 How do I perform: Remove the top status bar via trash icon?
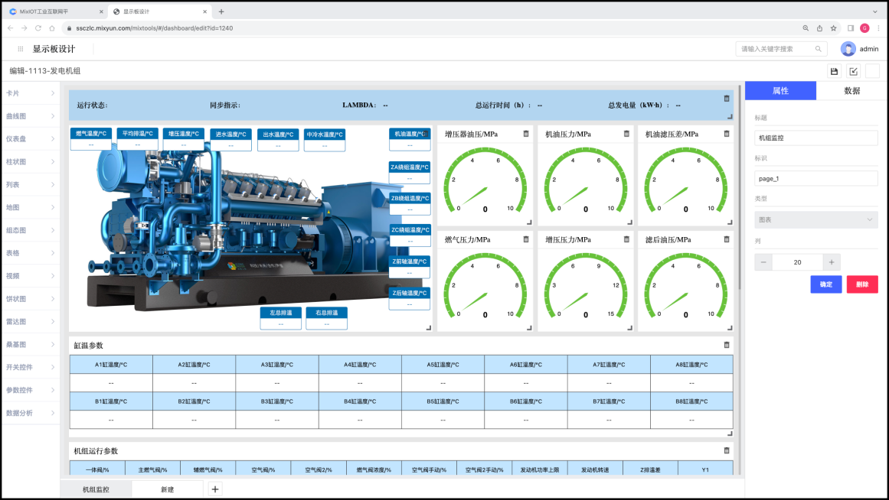[727, 98]
